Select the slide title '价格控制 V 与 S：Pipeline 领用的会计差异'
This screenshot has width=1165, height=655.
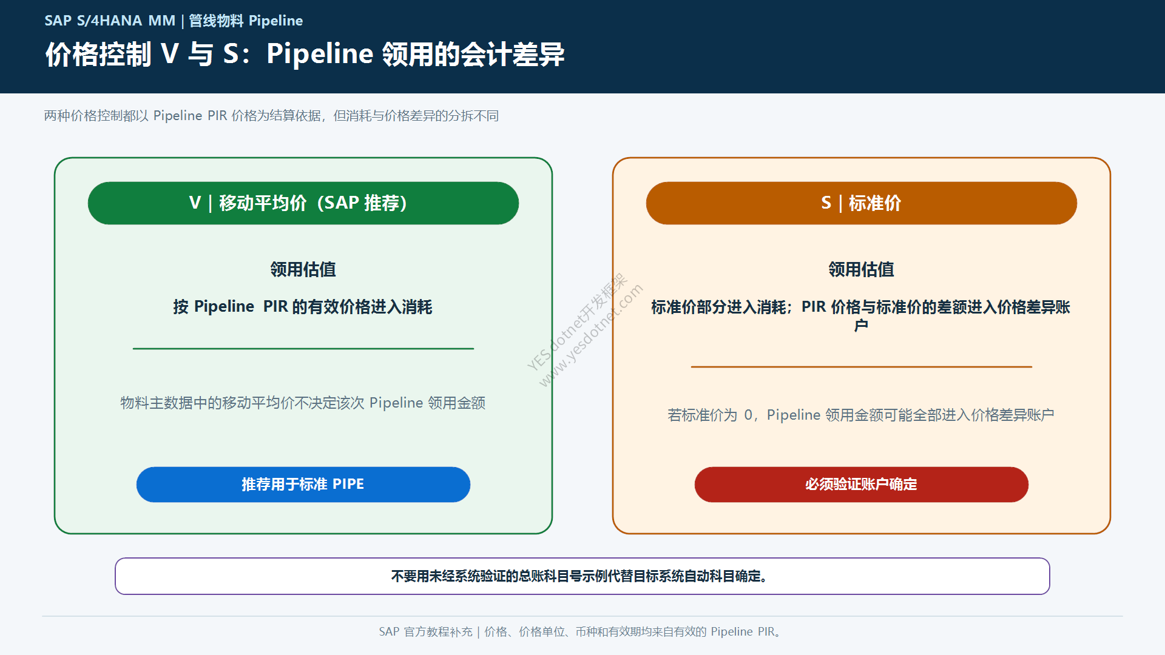(x=305, y=54)
